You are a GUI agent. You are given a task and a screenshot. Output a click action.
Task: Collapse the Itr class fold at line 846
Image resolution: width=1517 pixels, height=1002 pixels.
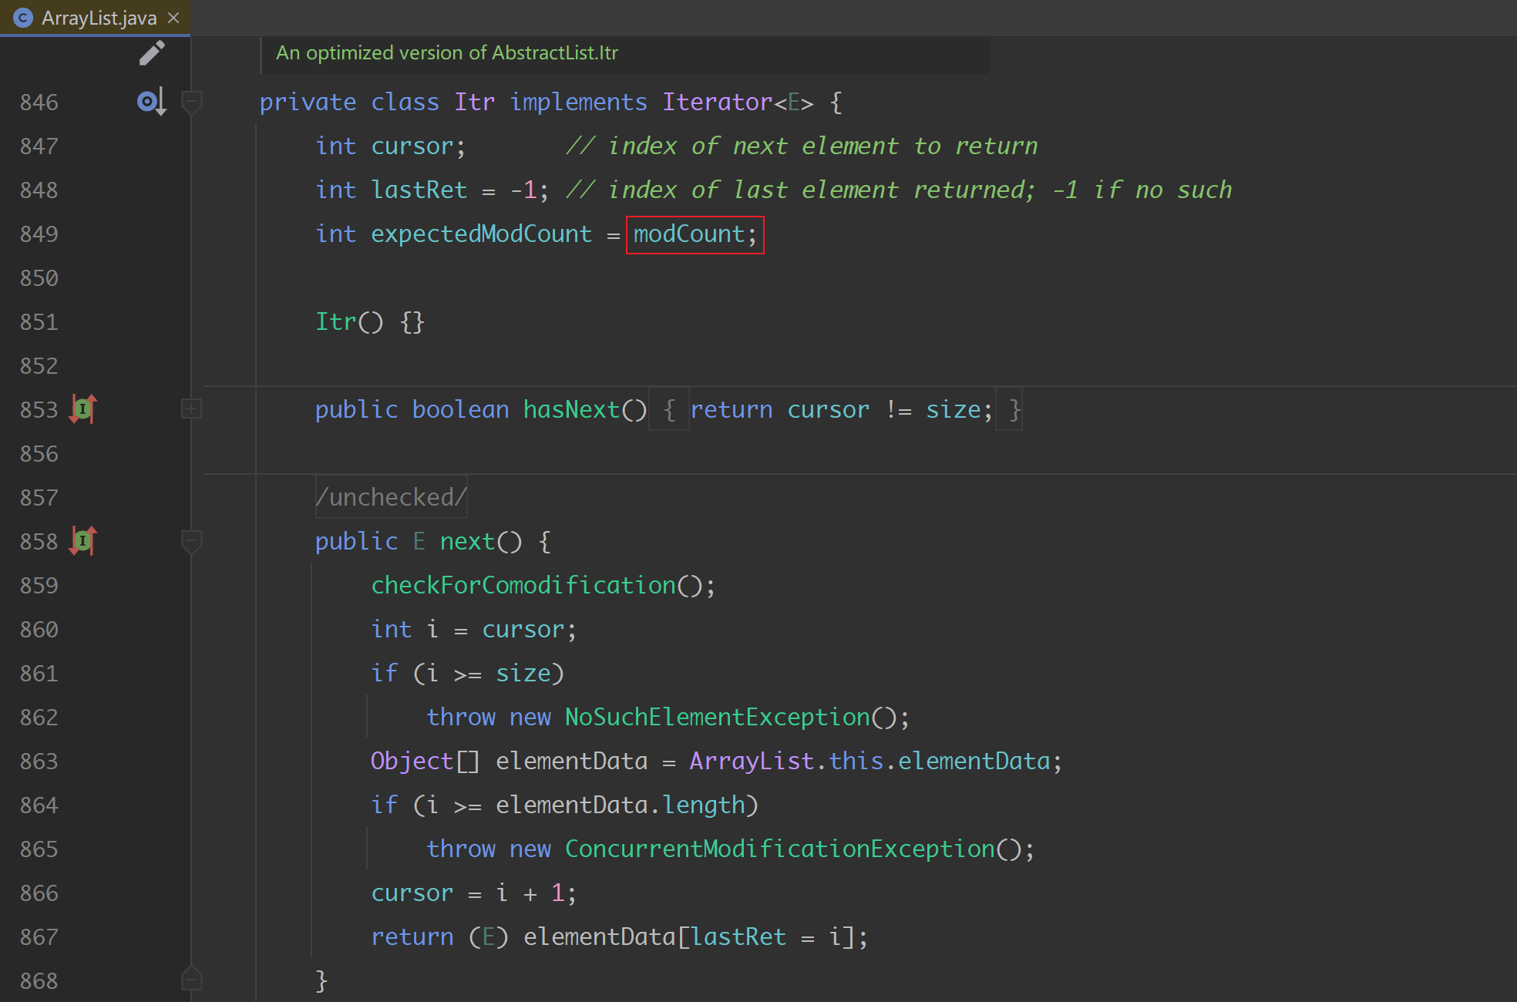[x=191, y=102]
